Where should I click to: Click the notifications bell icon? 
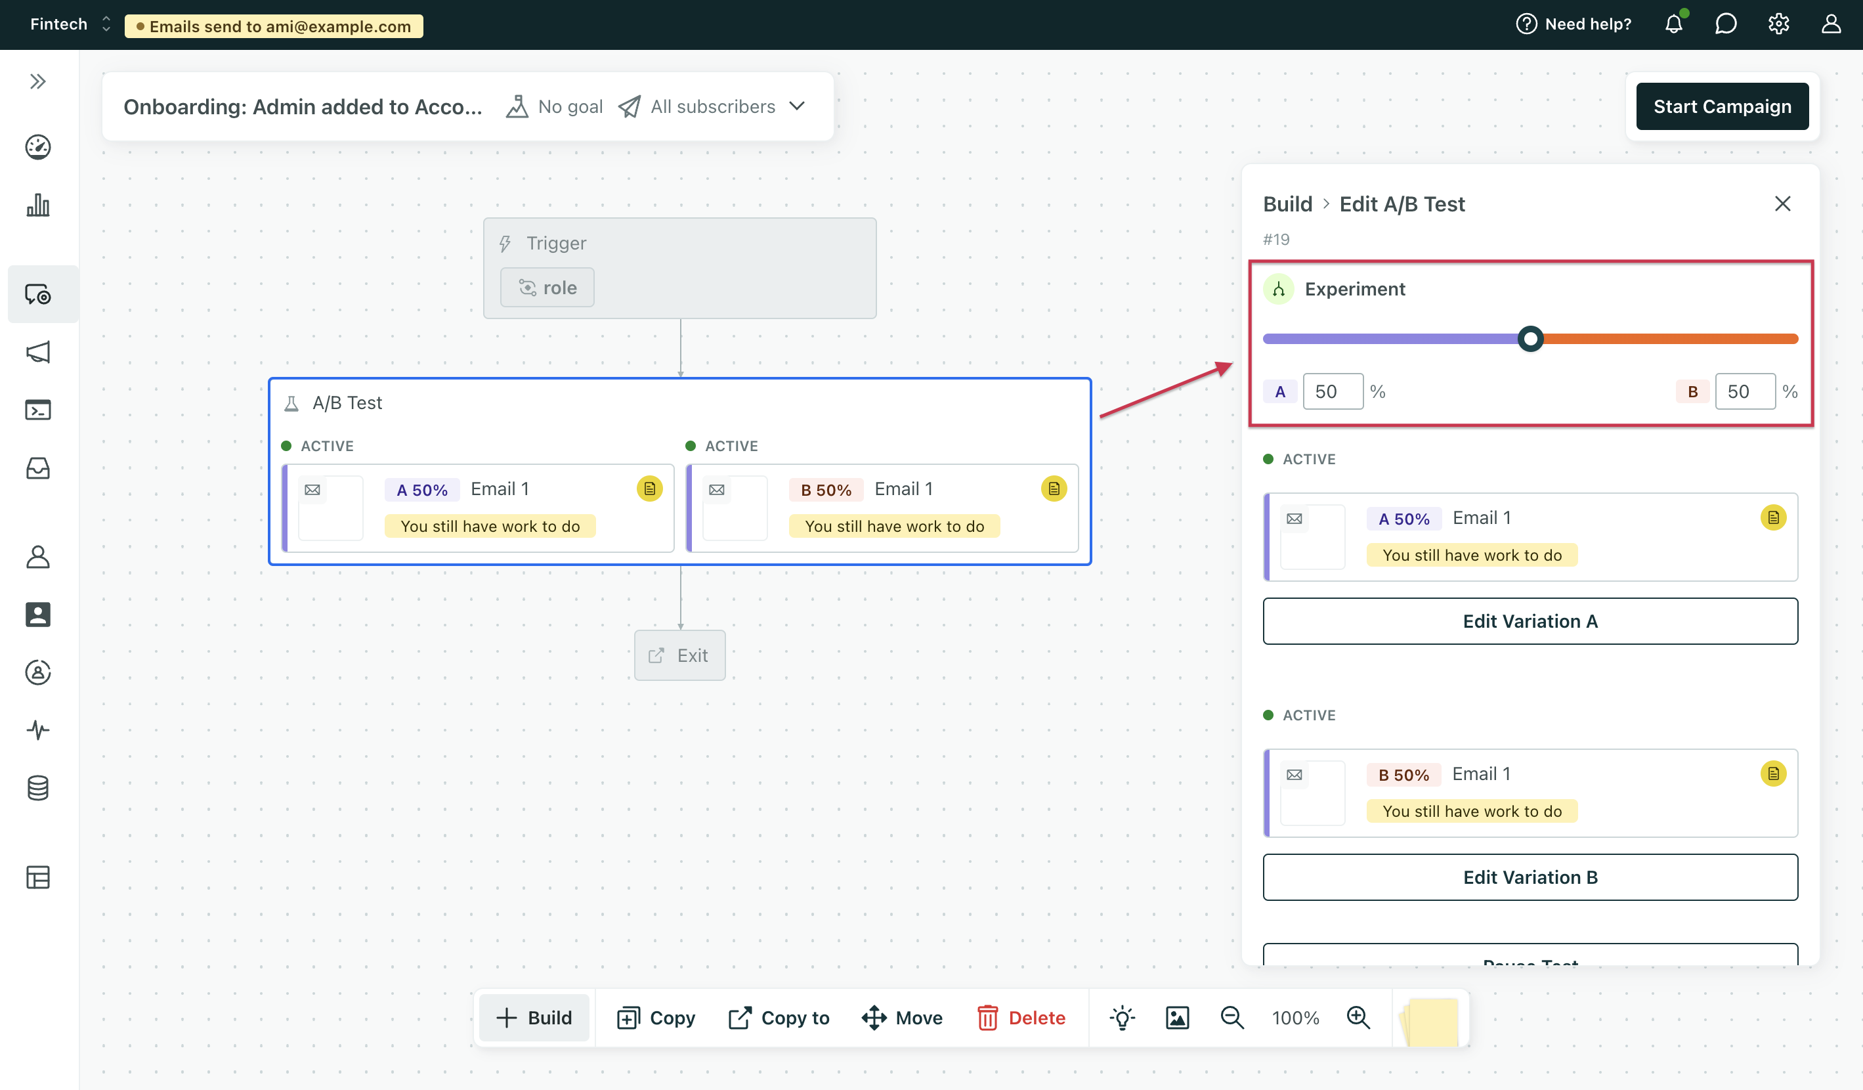[x=1674, y=24]
